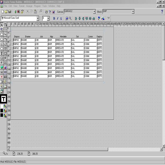Pick the Frame tool in palette

pyautogui.click(x=5, y=53)
